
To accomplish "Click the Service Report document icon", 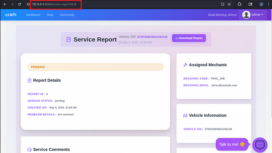I will 68,39.
